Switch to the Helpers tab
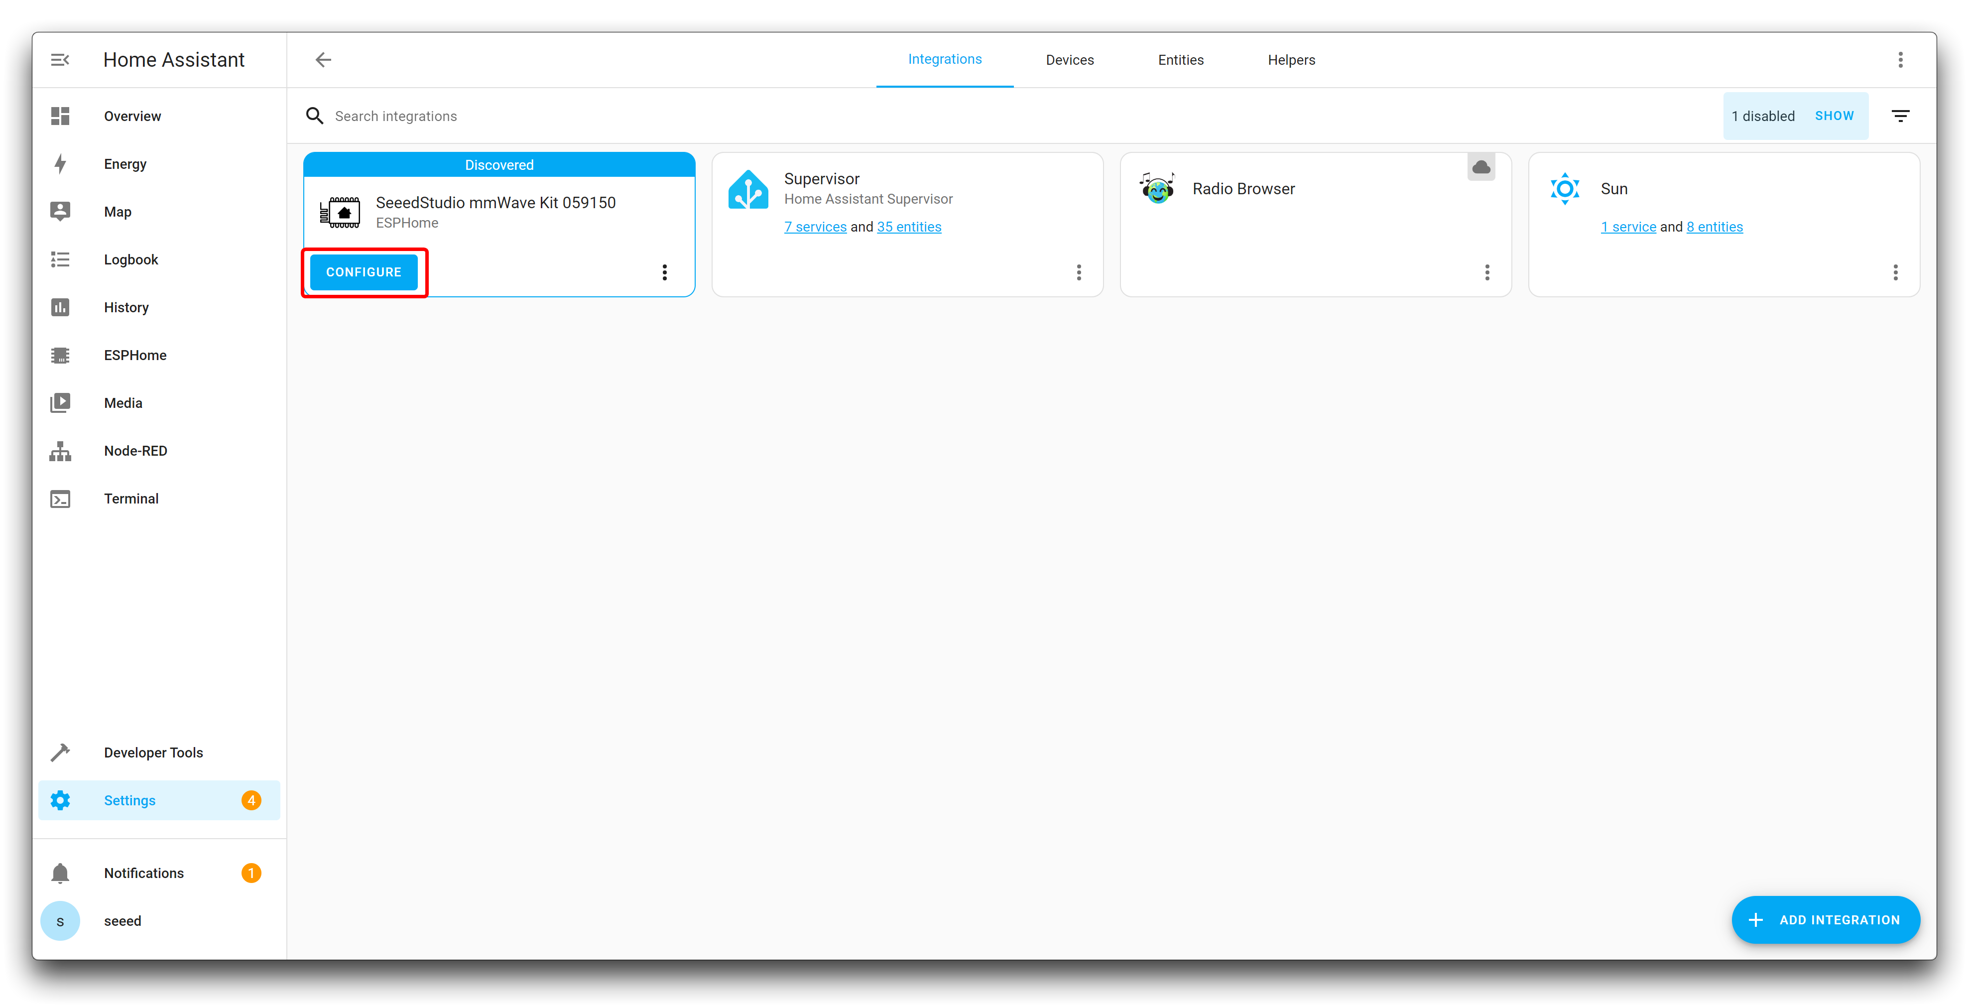The image size is (1969, 1008). (1291, 60)
